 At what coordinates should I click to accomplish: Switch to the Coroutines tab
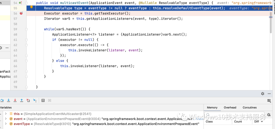250,107
